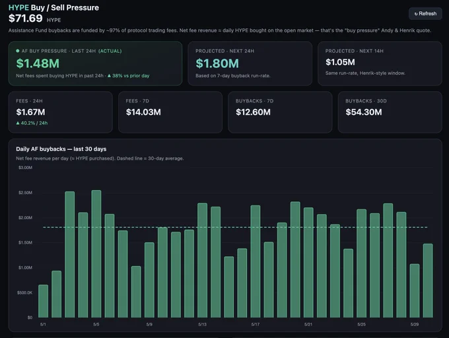Click the 5/21 bar in the chart
This screenshot has width=449, height=338.
click(308, 263)
